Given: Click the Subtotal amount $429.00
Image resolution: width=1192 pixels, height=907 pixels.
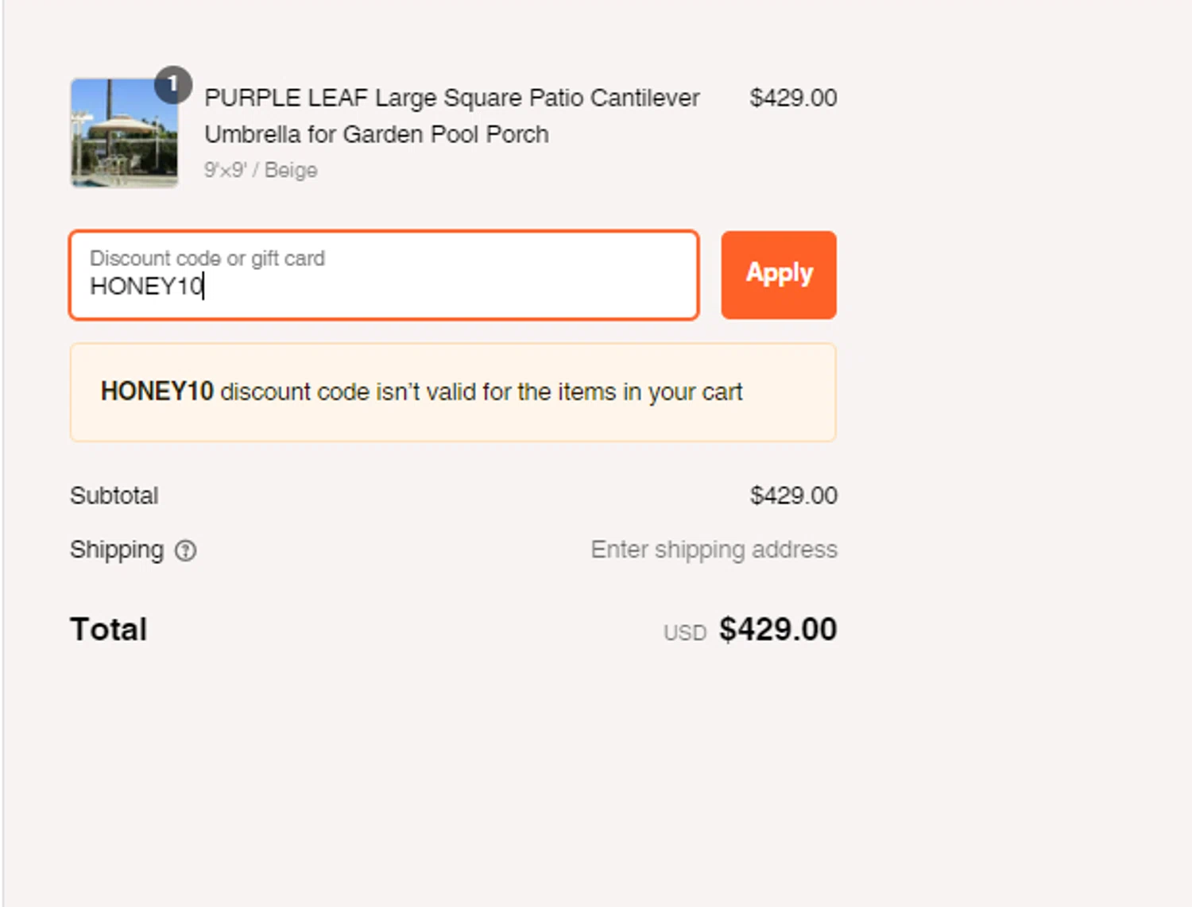Looking at the screenshot, I should (x=793, y=496).
